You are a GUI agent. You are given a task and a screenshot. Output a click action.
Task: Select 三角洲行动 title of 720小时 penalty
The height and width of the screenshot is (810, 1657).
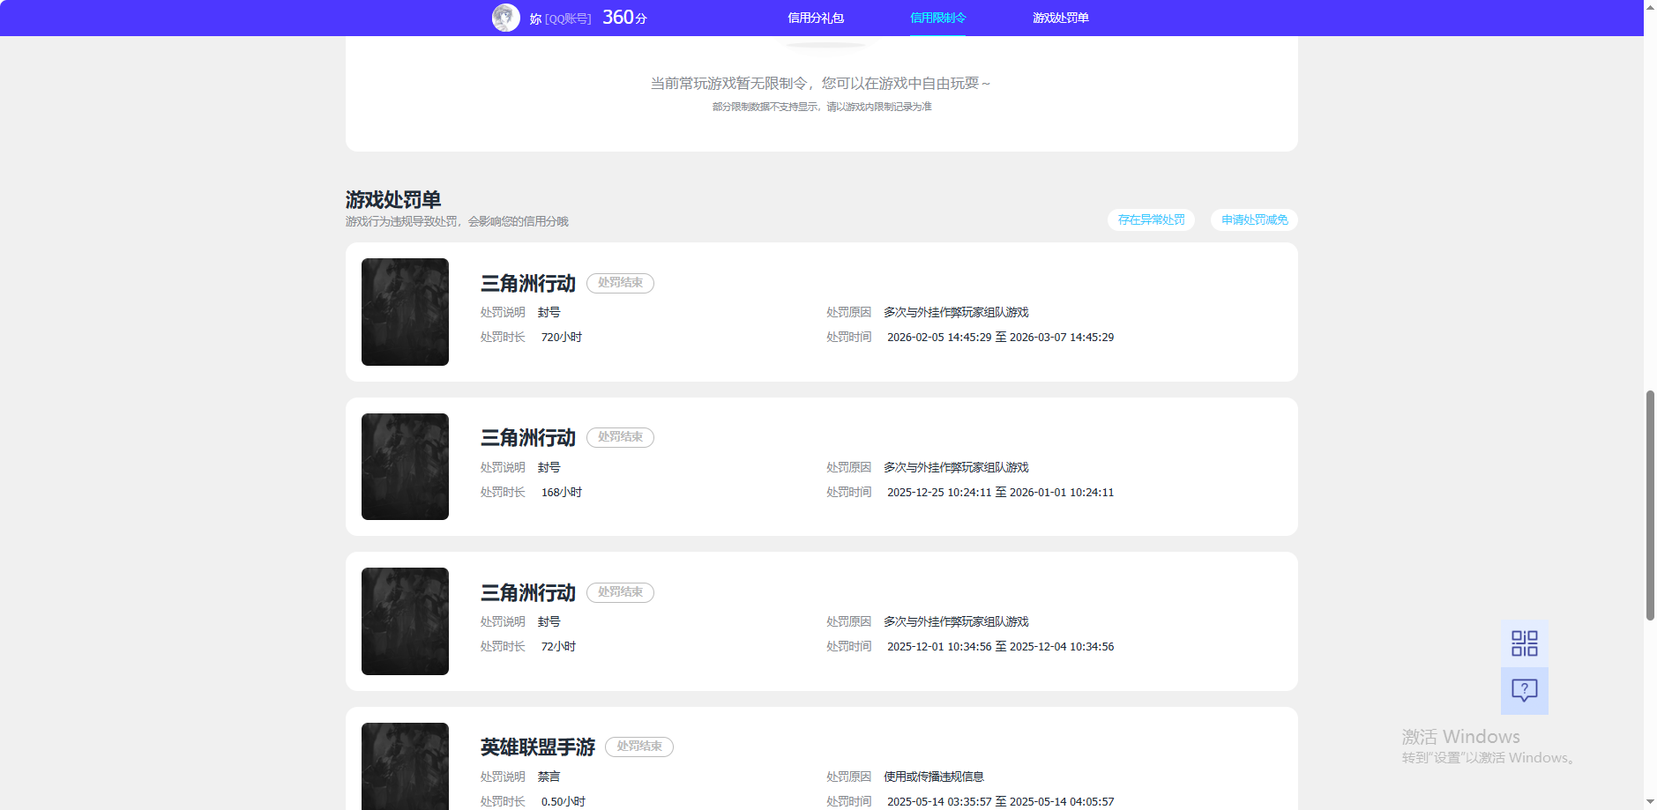point(527,284)
